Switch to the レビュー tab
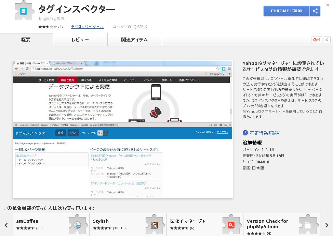Screen dimensions: 333x236 pos(80,40)
